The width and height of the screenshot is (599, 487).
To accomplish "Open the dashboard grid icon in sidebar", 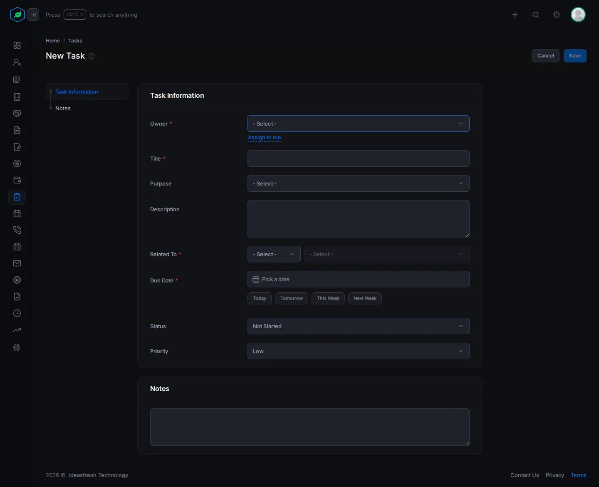I will pos(17,45).
